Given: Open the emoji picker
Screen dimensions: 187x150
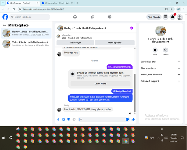Looking at the screenshot, I should point(127,119).
